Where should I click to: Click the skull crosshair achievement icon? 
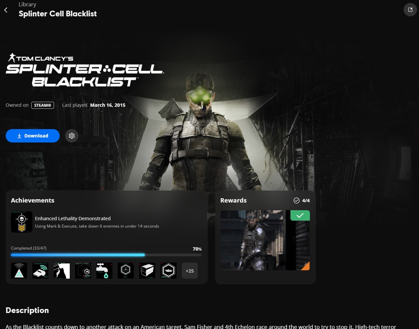[x=22, y=222]
